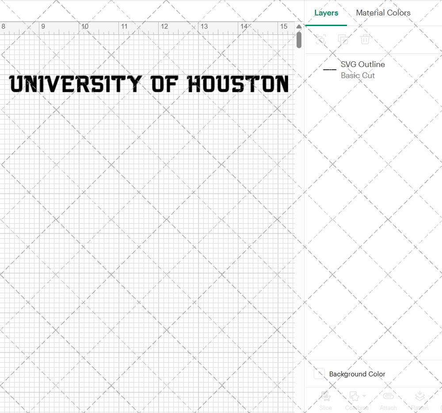Click the Background Color label
Screen dimensions: 442x413
tap(357, 374)
